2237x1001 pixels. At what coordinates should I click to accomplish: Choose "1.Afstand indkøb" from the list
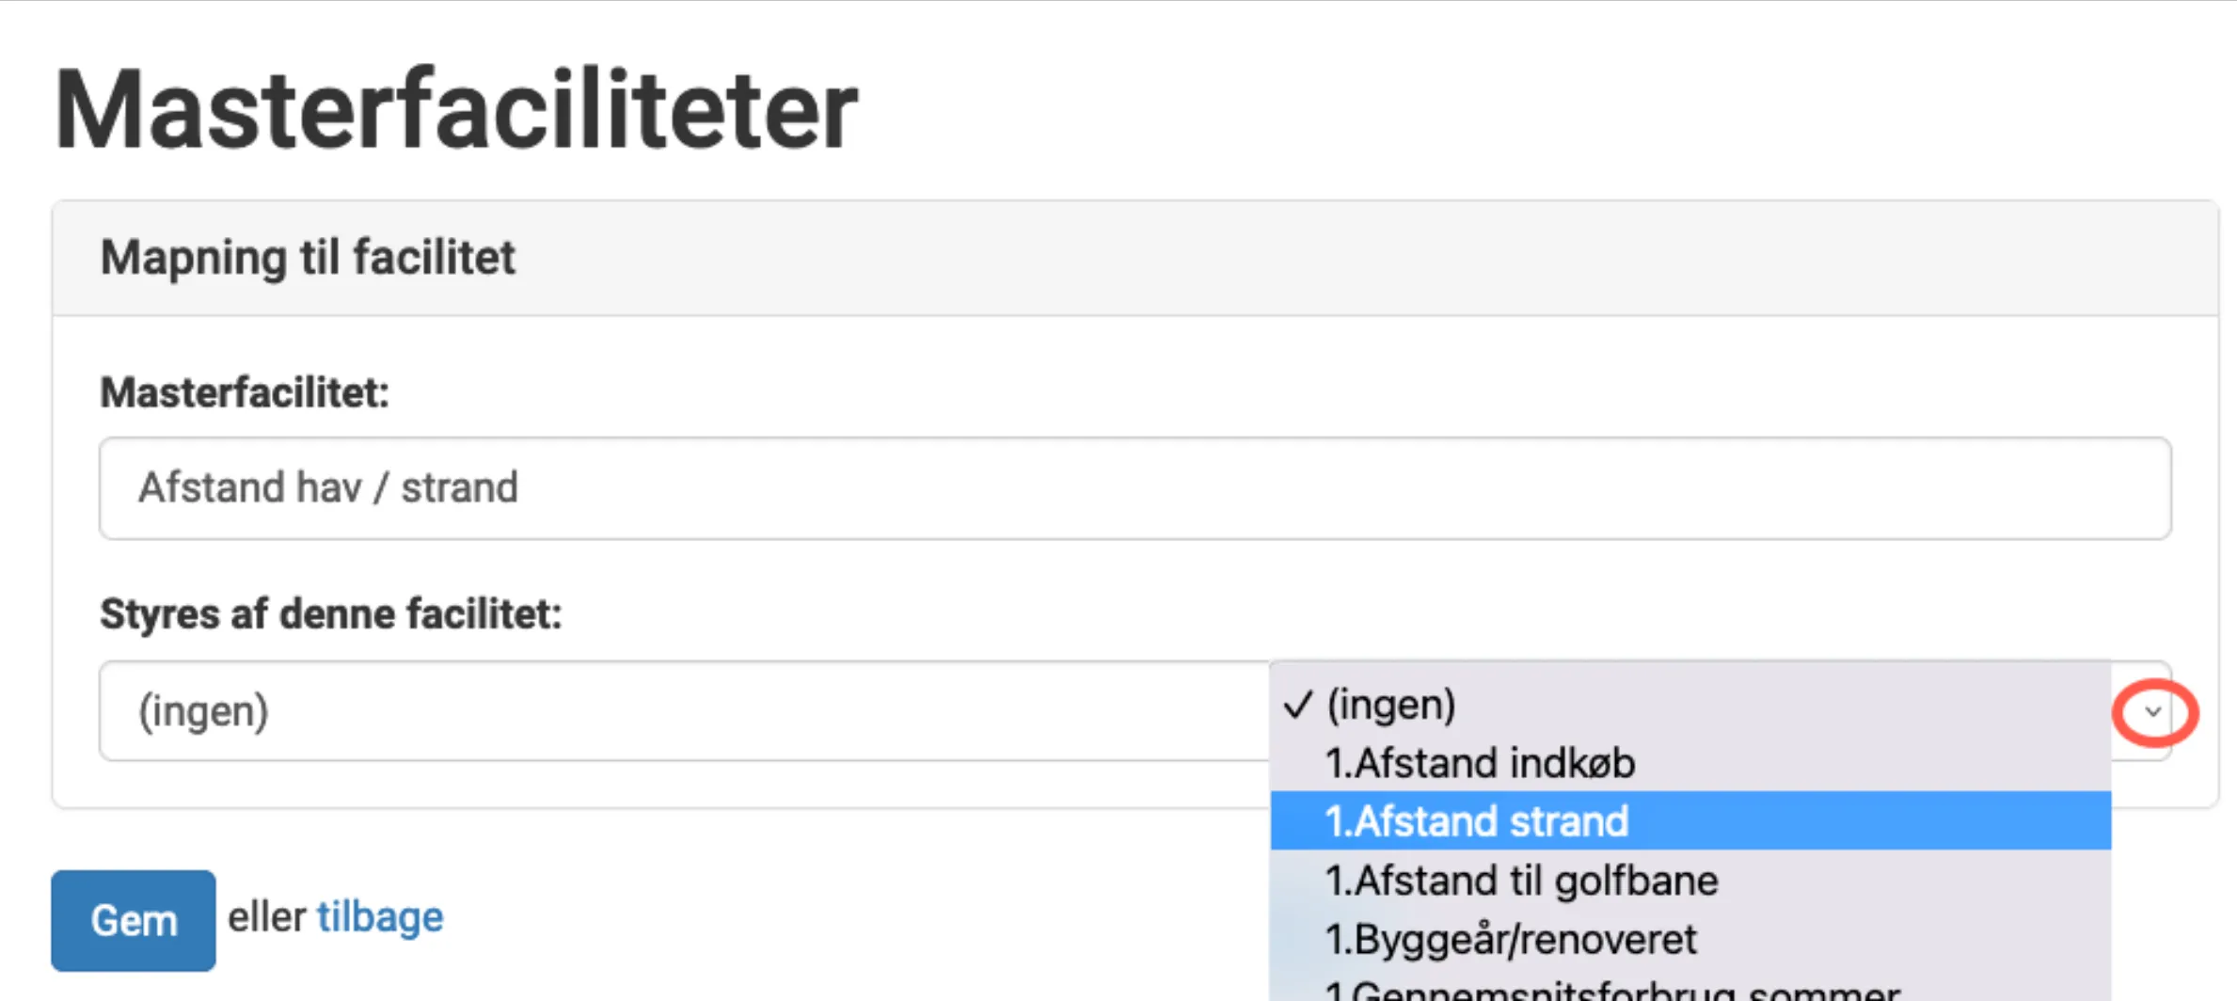tap(1480, 763)
